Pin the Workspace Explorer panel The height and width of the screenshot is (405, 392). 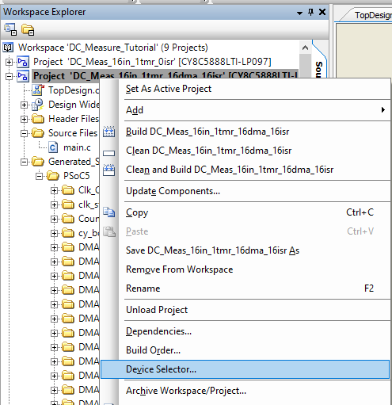coord(310,12)
